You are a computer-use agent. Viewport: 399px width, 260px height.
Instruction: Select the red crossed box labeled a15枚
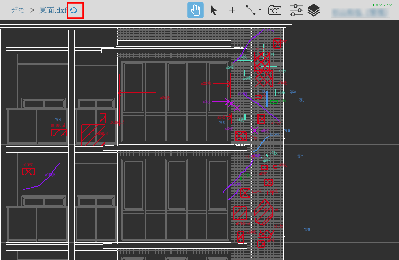[x=29, y=172]
